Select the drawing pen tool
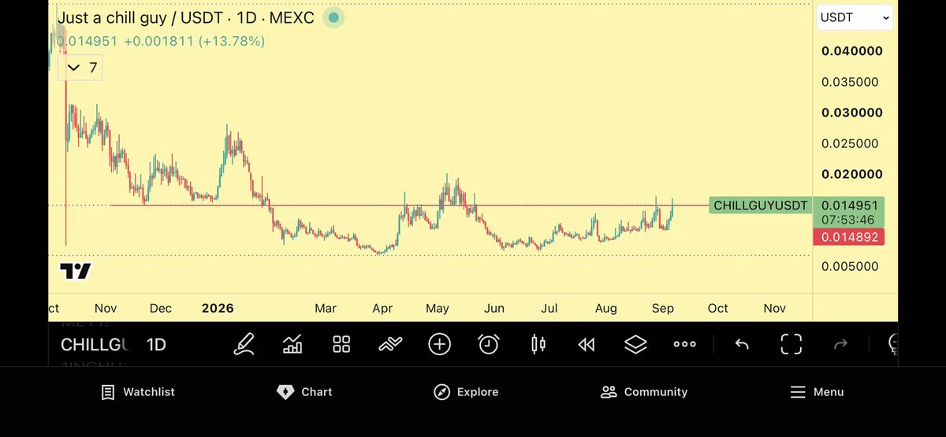The image size is (946, 437). tap(244, 344)
